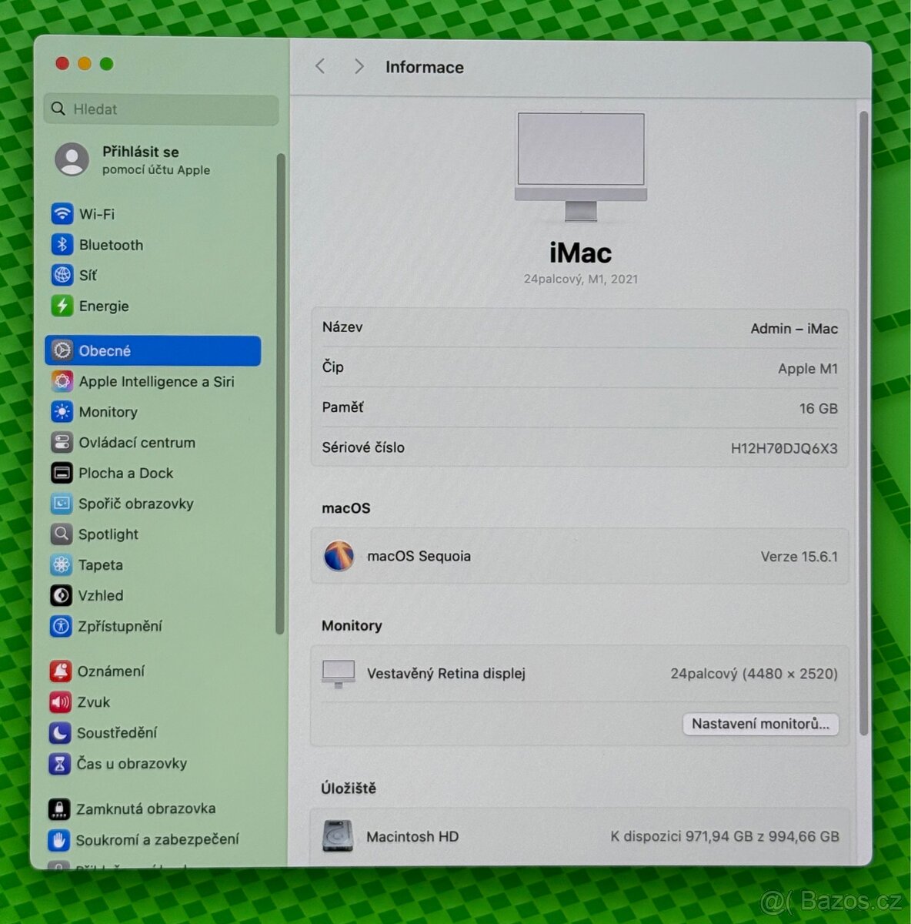Open Bluetooth settings icon

62,245
